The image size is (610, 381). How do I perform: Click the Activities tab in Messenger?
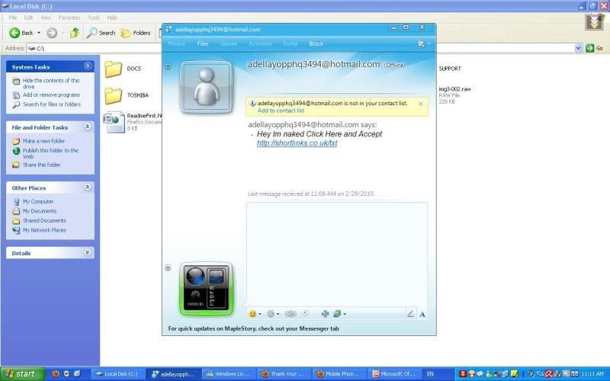260,43
